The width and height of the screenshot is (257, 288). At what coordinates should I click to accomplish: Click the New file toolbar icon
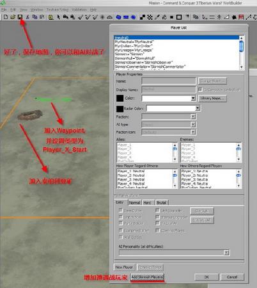(6, 17)
